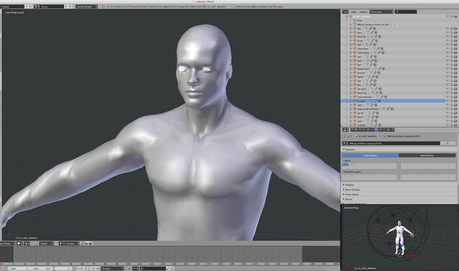Click the current frame number field
Screen dimensions: 459x271
pyautogui.click(x=63, y=268)
